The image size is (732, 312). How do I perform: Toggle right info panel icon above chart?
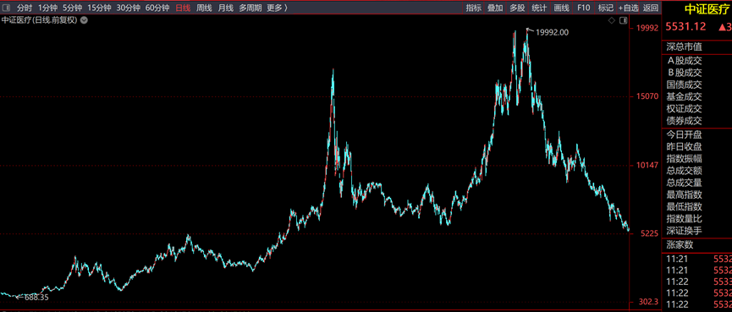623,20
